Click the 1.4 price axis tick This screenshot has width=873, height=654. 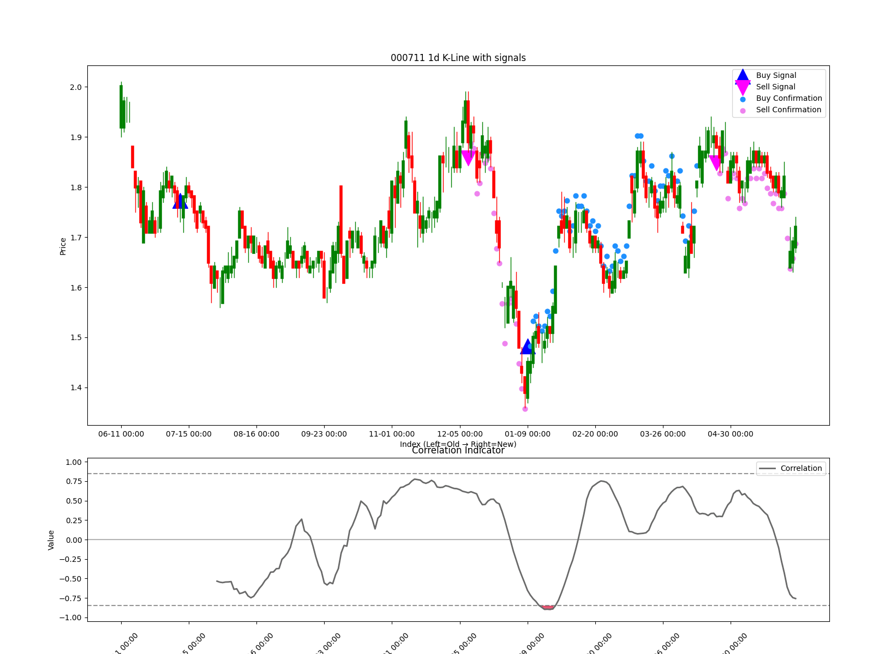pyautogui.click(x=75, y=388)
